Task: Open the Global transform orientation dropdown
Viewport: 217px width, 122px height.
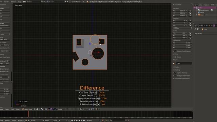Action: pos(62,109)
